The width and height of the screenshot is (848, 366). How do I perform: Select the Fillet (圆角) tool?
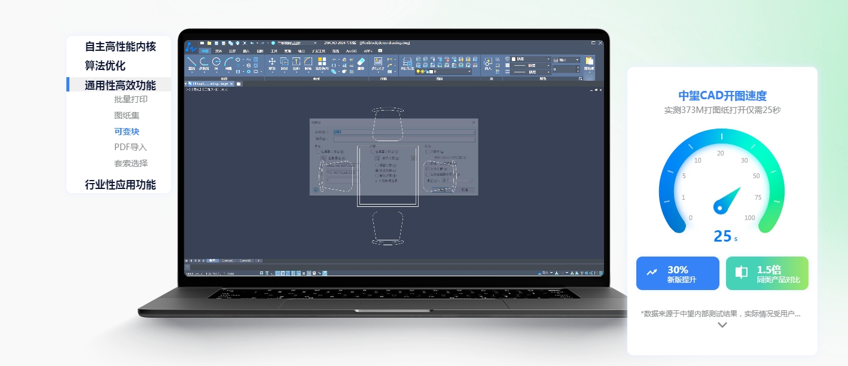308,65
